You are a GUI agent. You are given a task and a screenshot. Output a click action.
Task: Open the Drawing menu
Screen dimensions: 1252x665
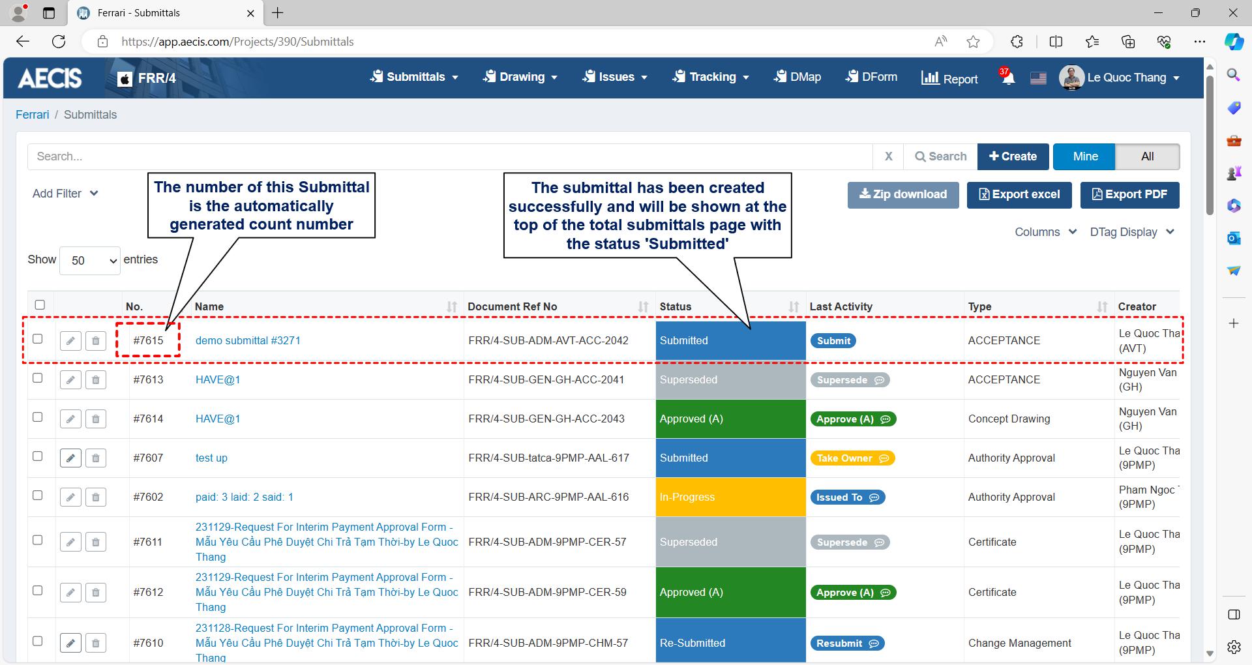pos(520,77)
